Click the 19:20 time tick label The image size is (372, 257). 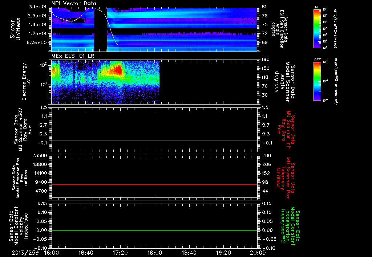click(223, 253)
